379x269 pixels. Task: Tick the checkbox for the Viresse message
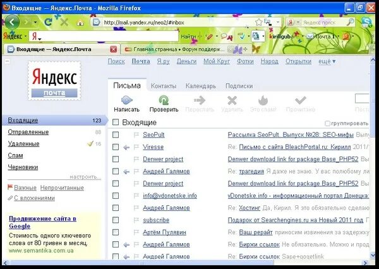click(x=116, y=147)
